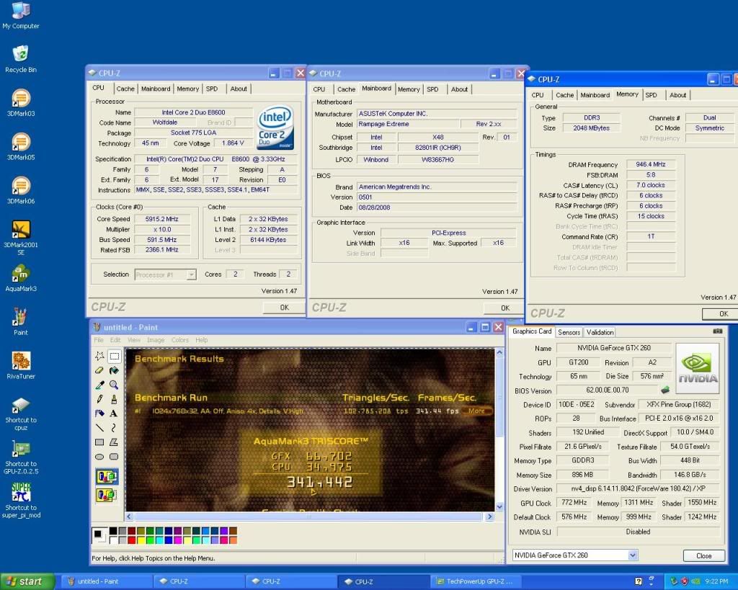Image resolution: width=738 pixels, height=590 pixels.
Task: Click Paint horizontal scrollbar left arrow
Action: click(130, 517)
